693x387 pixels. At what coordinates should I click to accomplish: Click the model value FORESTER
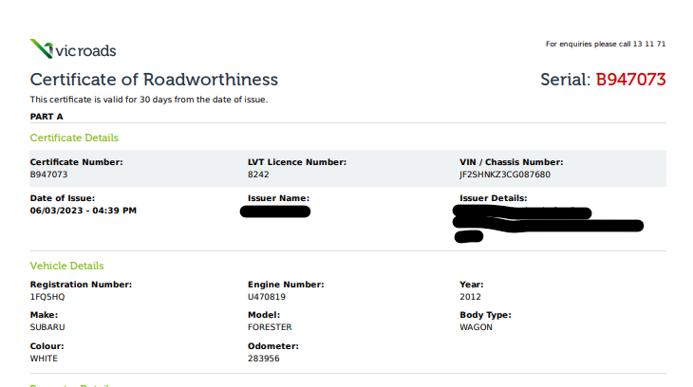click(x=270, y=327)
